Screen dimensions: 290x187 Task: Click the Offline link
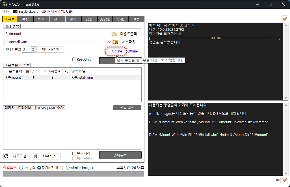[x=133, y=51]
